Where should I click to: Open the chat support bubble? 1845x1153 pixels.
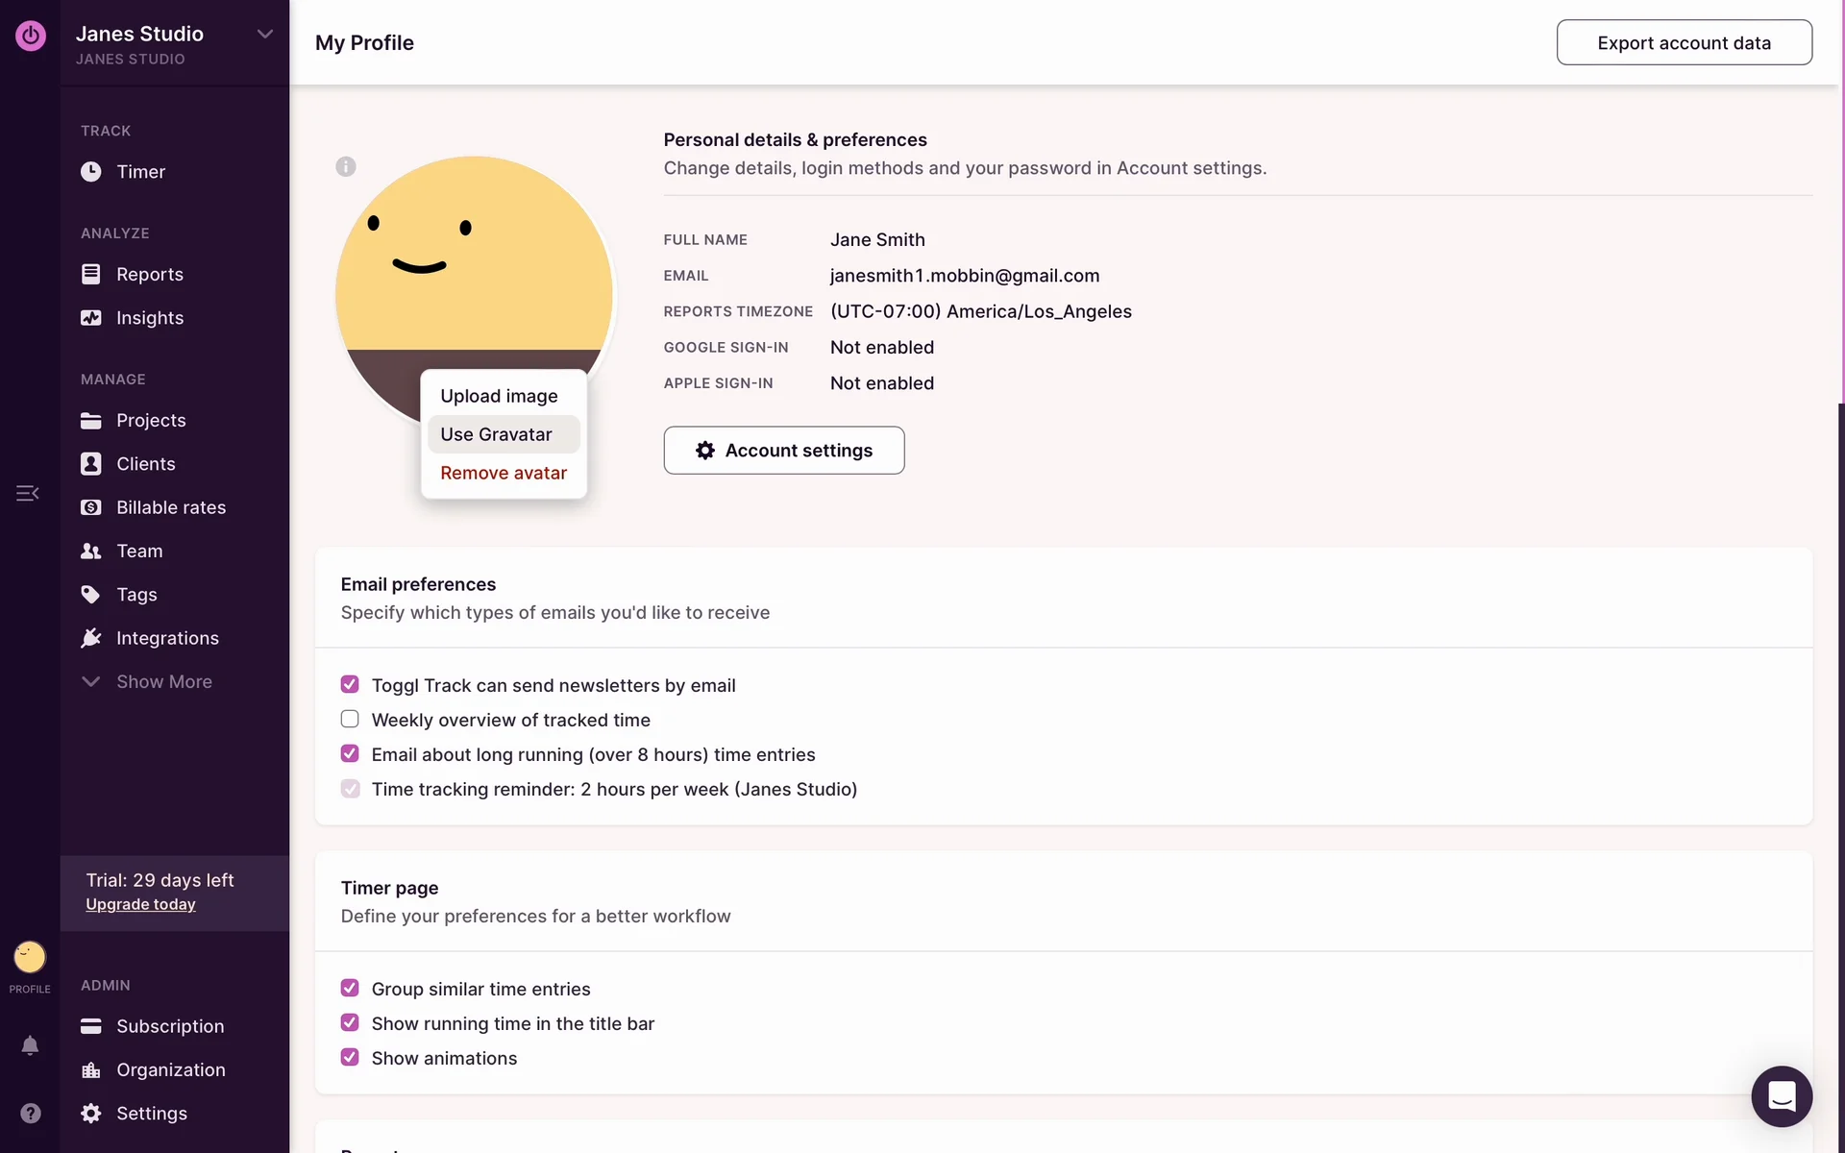click(1781, 1095)
